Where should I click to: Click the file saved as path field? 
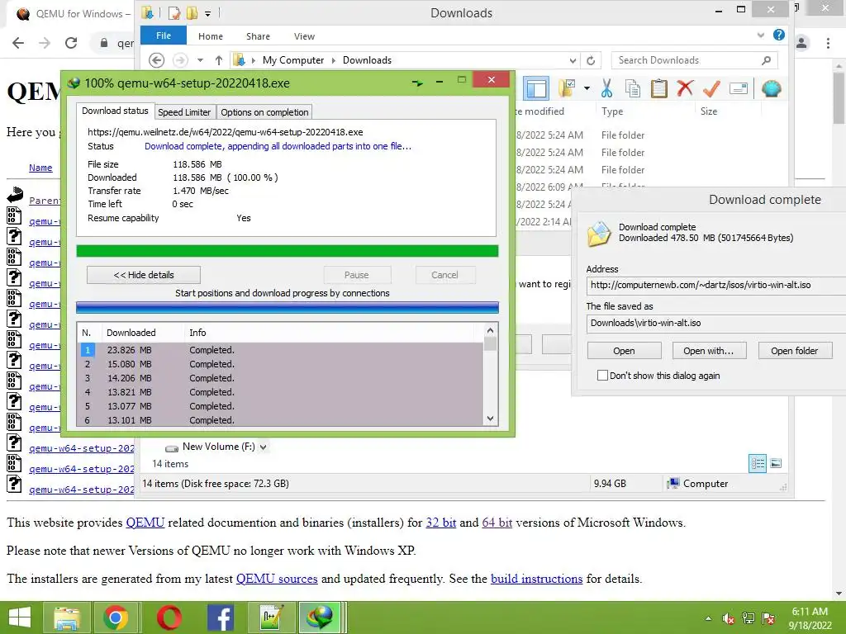716,323
